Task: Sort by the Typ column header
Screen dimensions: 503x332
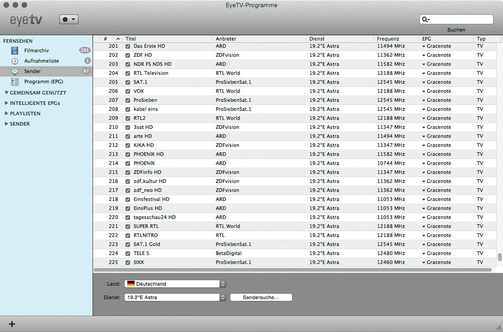Action: coord(487,39)
